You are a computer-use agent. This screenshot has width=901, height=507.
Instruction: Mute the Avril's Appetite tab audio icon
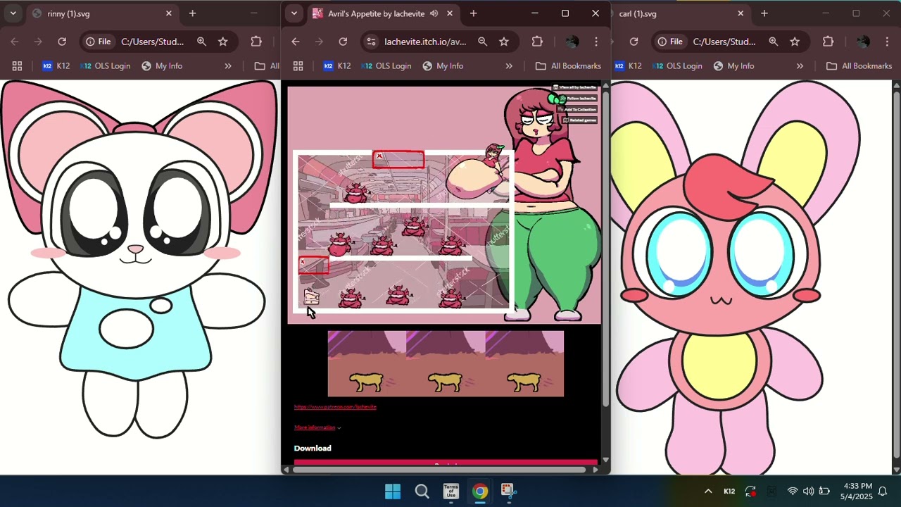tap(434, 13)
